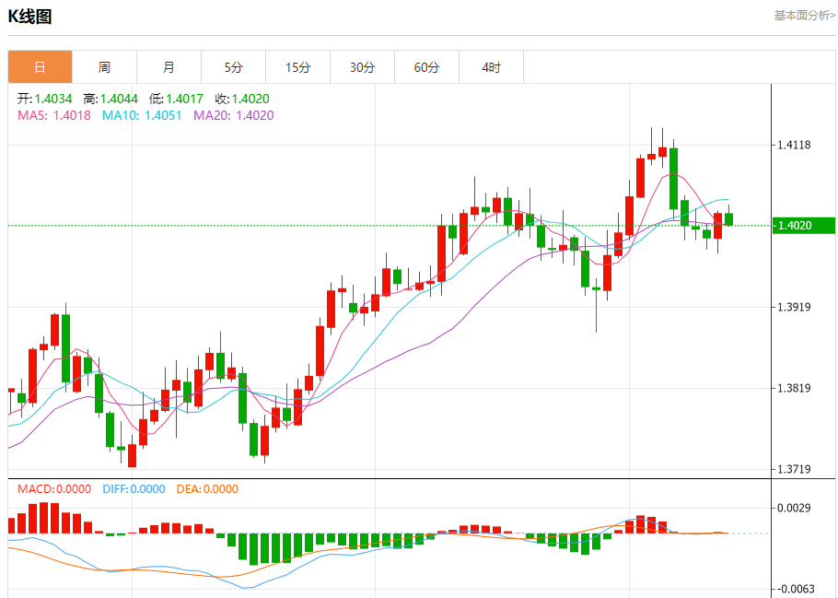This screenshot has height=598, width=838.
Task: Click the green 1.4020 current price tag
Action: pyautogui.click(x=803, y=226)
